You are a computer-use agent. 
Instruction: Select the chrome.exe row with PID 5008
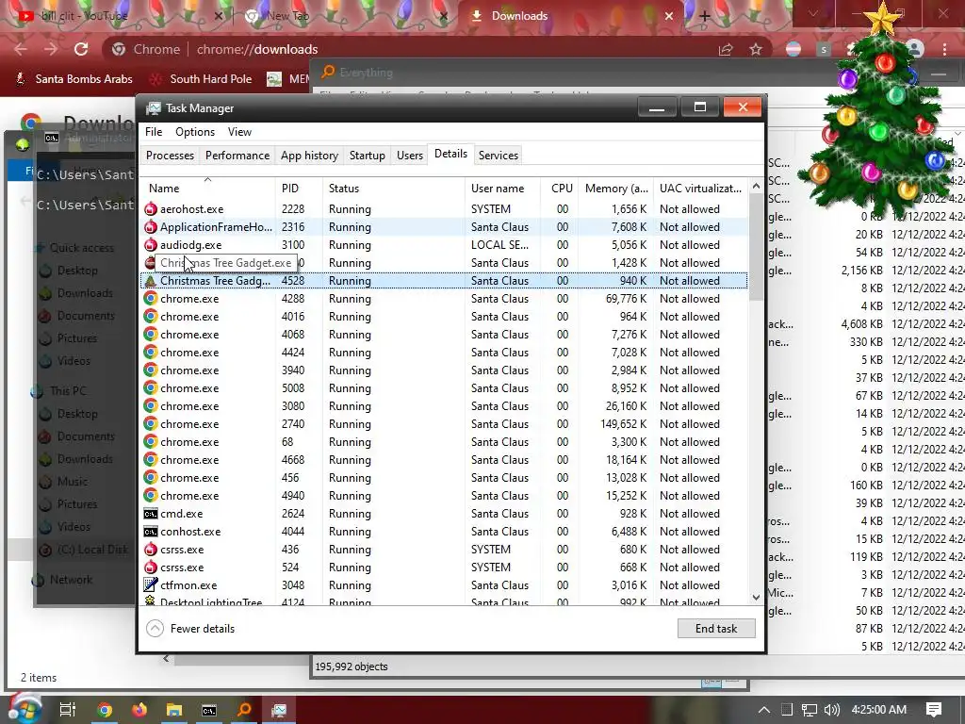(445, 388)
